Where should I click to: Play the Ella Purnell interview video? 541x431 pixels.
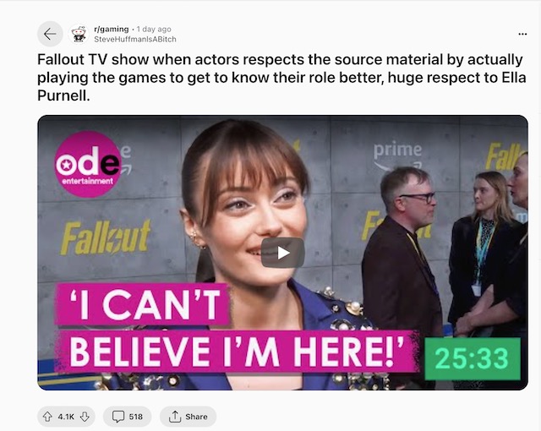(x=282, y=253)
